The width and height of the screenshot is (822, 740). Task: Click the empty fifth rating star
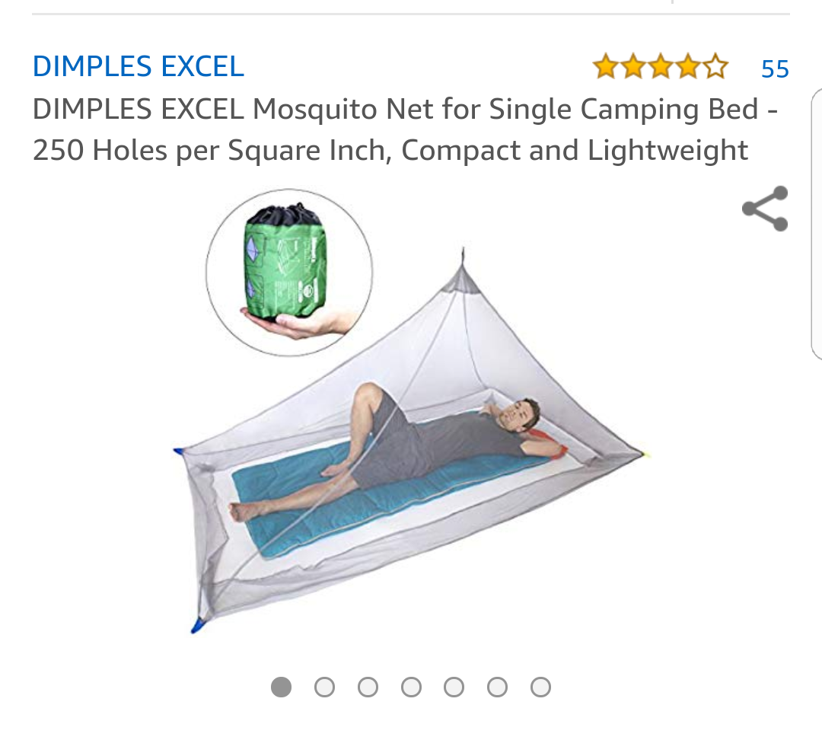coord(715,66)
